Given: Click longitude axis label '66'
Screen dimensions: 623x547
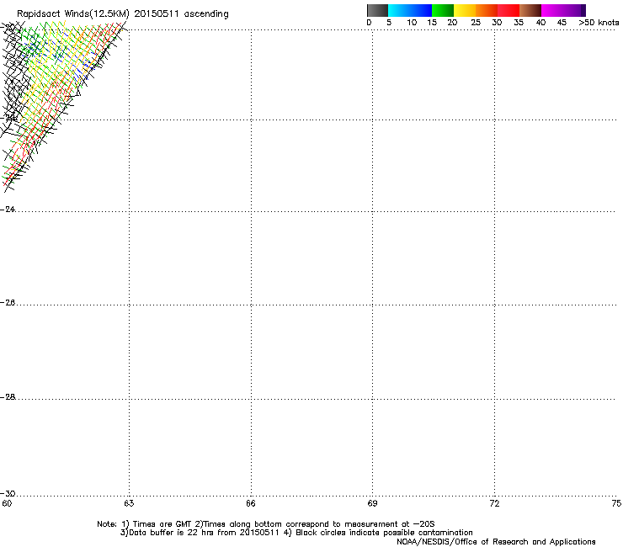Looking at the screenshot, I should [x=251, y=504].
